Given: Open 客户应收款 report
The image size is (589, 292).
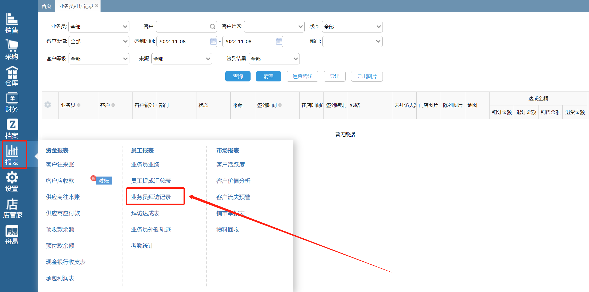Looking at the screenshot, I should [60, 181].
